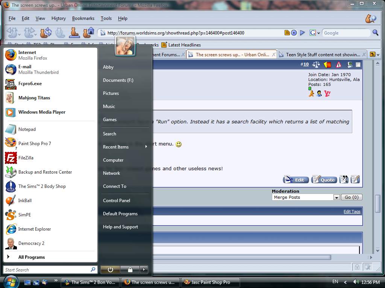385x288 pixels.
Task: Launch FileZilla from the Start menu
Action: 50,158
